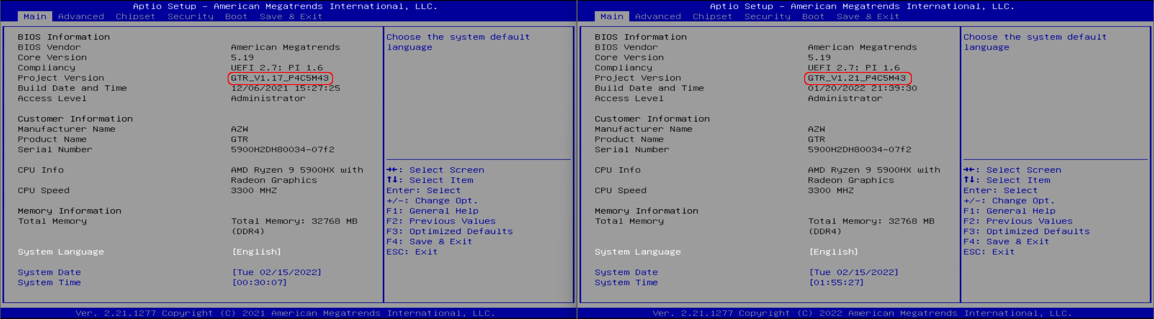Image resolution: width=1154 pixels, height=319 pixels.
Task: Open the Save & Exit tab in the left BIOS screen
Action: [291, 17]
